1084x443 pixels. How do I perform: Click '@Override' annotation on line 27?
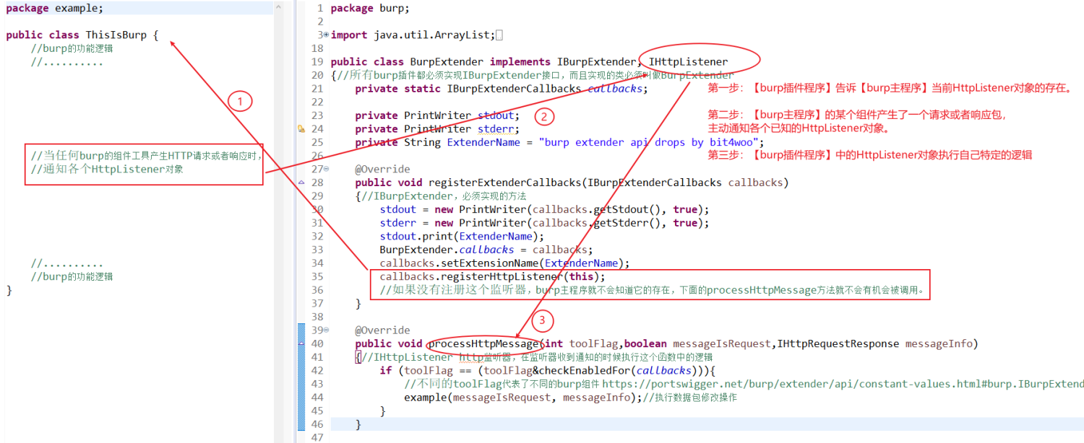click(x=382, y=169)
